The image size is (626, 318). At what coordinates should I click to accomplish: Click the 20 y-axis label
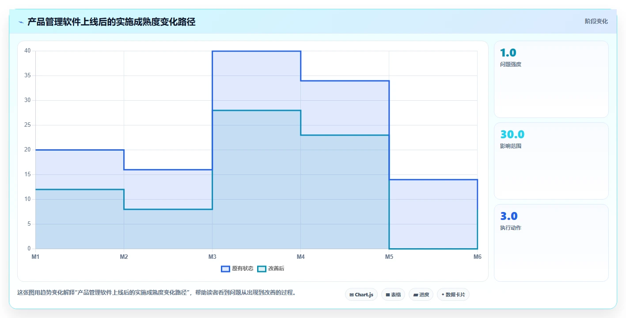[x=27, y=150]
